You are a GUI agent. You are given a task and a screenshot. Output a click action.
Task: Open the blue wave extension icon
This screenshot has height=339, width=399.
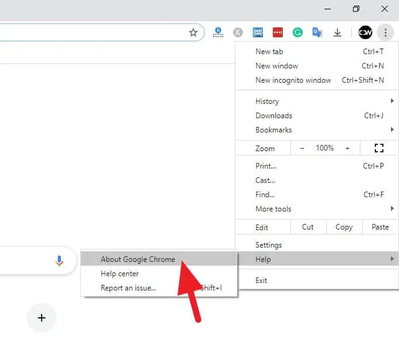[258, 32]
